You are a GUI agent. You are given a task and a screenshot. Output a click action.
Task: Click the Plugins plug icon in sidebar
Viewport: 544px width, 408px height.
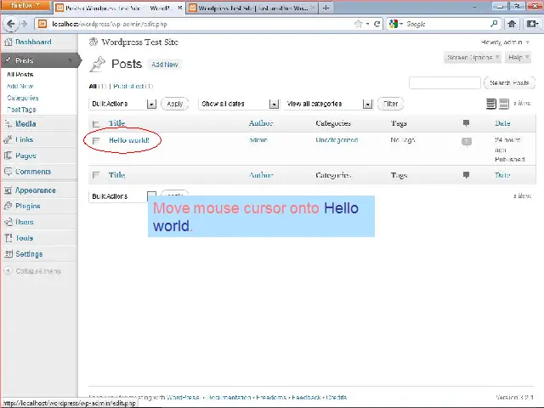coord(8,206)
